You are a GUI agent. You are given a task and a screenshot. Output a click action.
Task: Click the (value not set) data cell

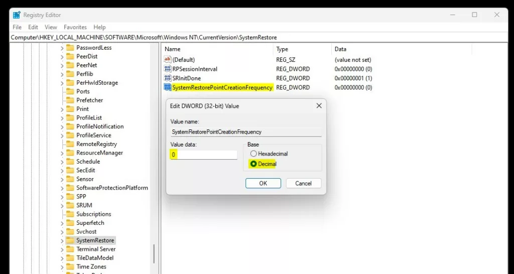coord(353,60)
